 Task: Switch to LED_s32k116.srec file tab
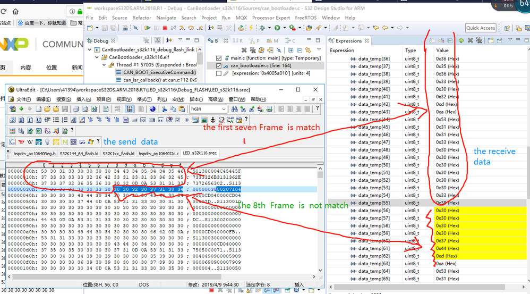(x=200, y=153)
